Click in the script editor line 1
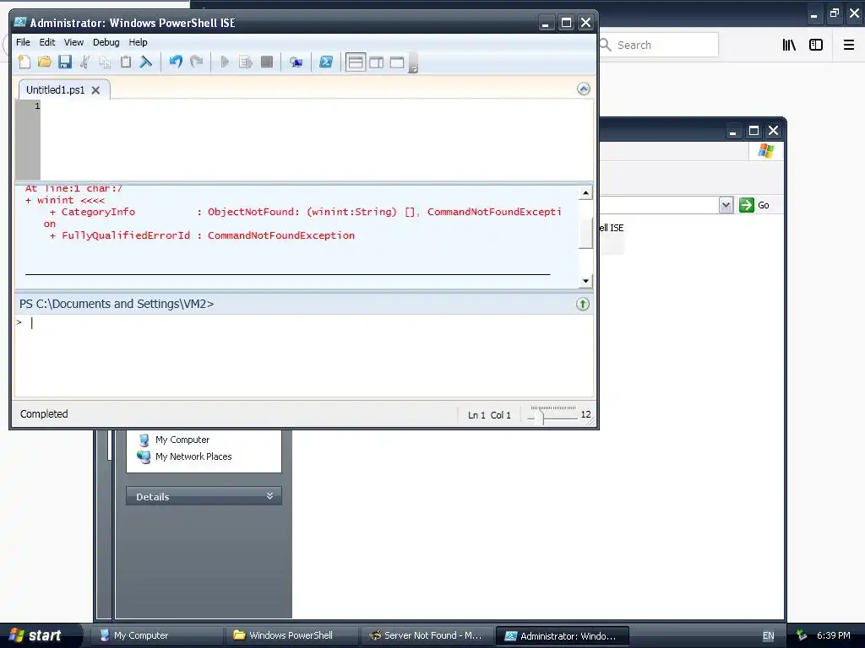Image resolution: width=865 pixels, height=648 pixels. (317, 105)
